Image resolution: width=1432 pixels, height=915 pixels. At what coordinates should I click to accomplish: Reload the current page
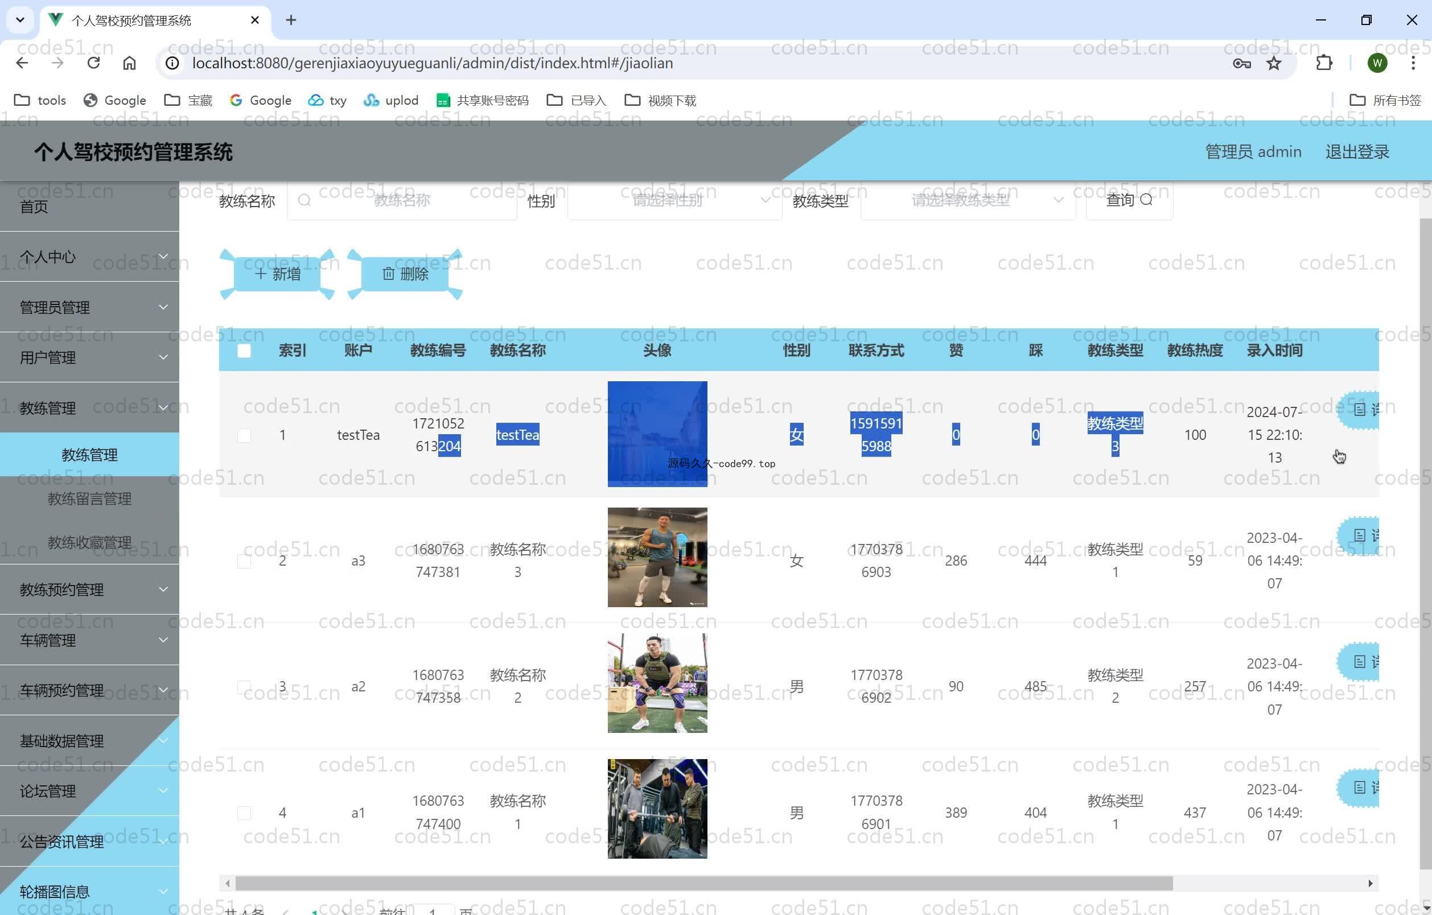93,63
